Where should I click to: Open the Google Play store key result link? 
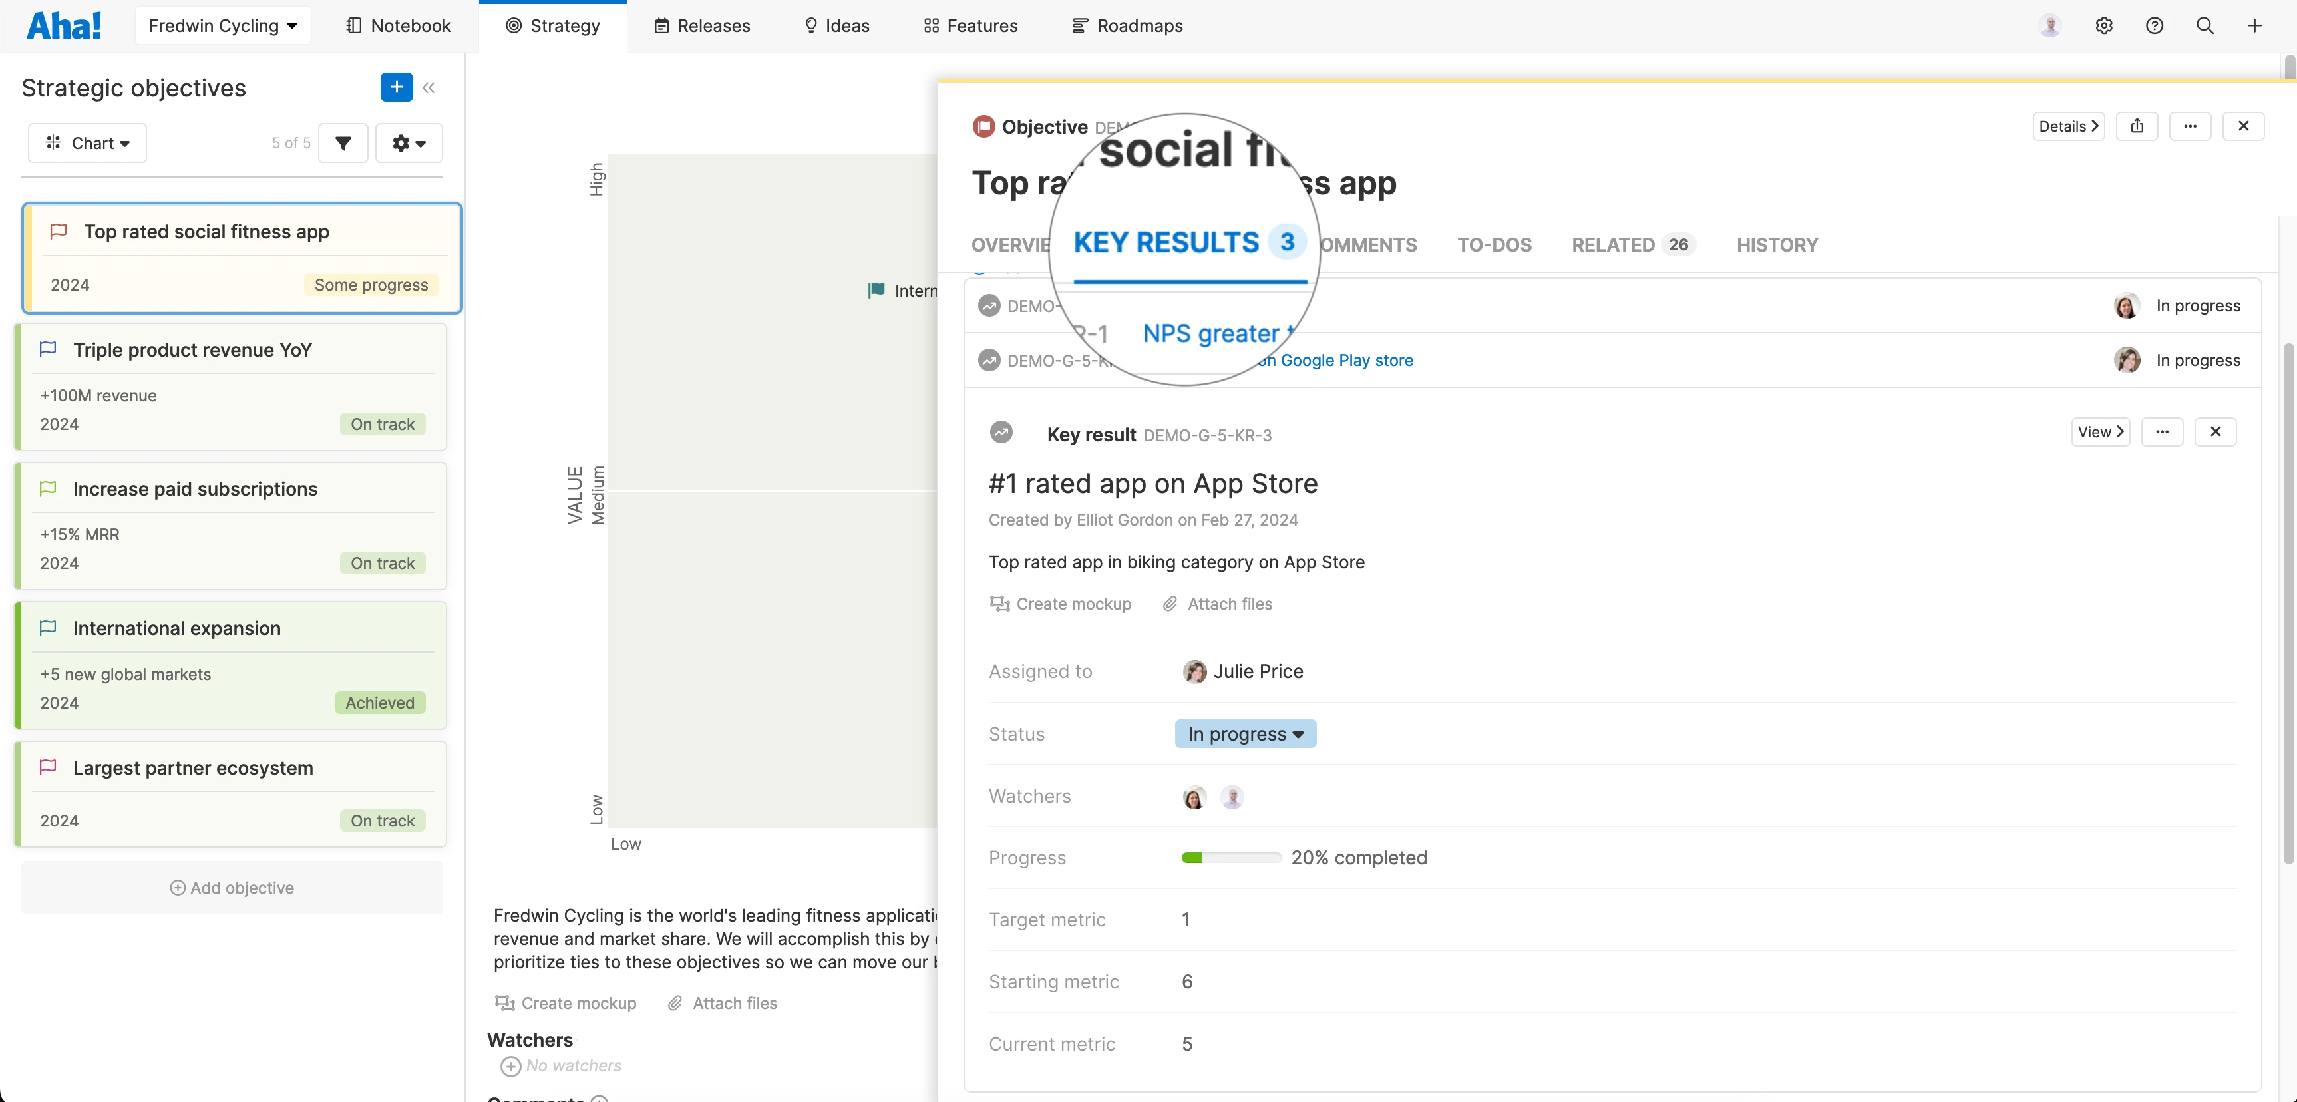1345,360
